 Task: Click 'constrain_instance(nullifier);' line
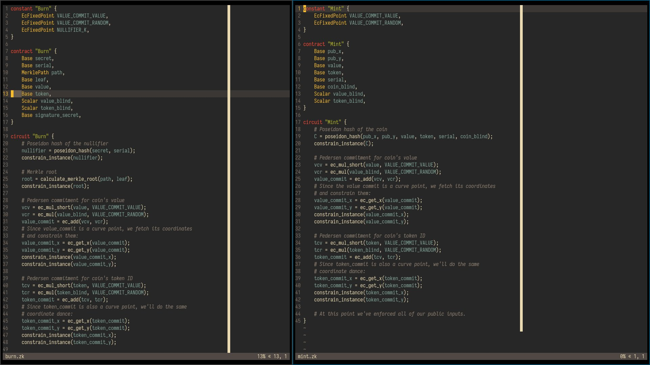point(62,158)
